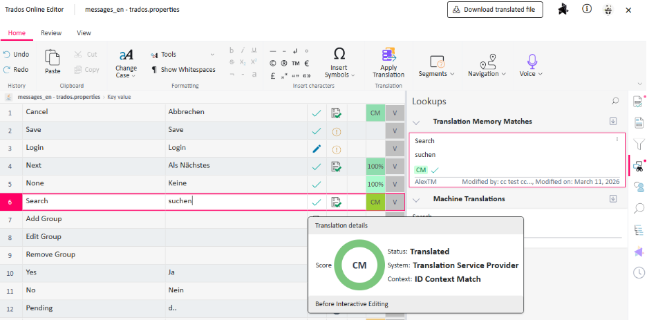Switch to the View tab
Screen dimensions: 647x320
(x=84, y=33)
